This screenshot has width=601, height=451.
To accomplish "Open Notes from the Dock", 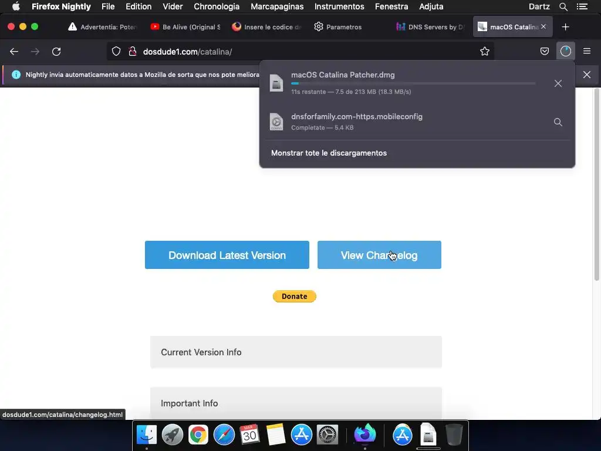I will pyautogui.click(x=276, y=435).
